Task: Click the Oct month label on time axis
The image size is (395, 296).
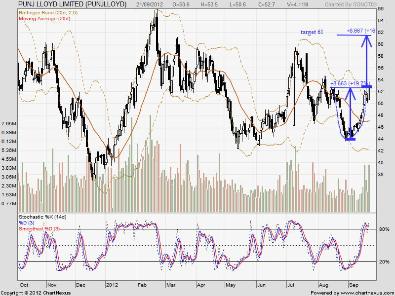Action: 24,285
